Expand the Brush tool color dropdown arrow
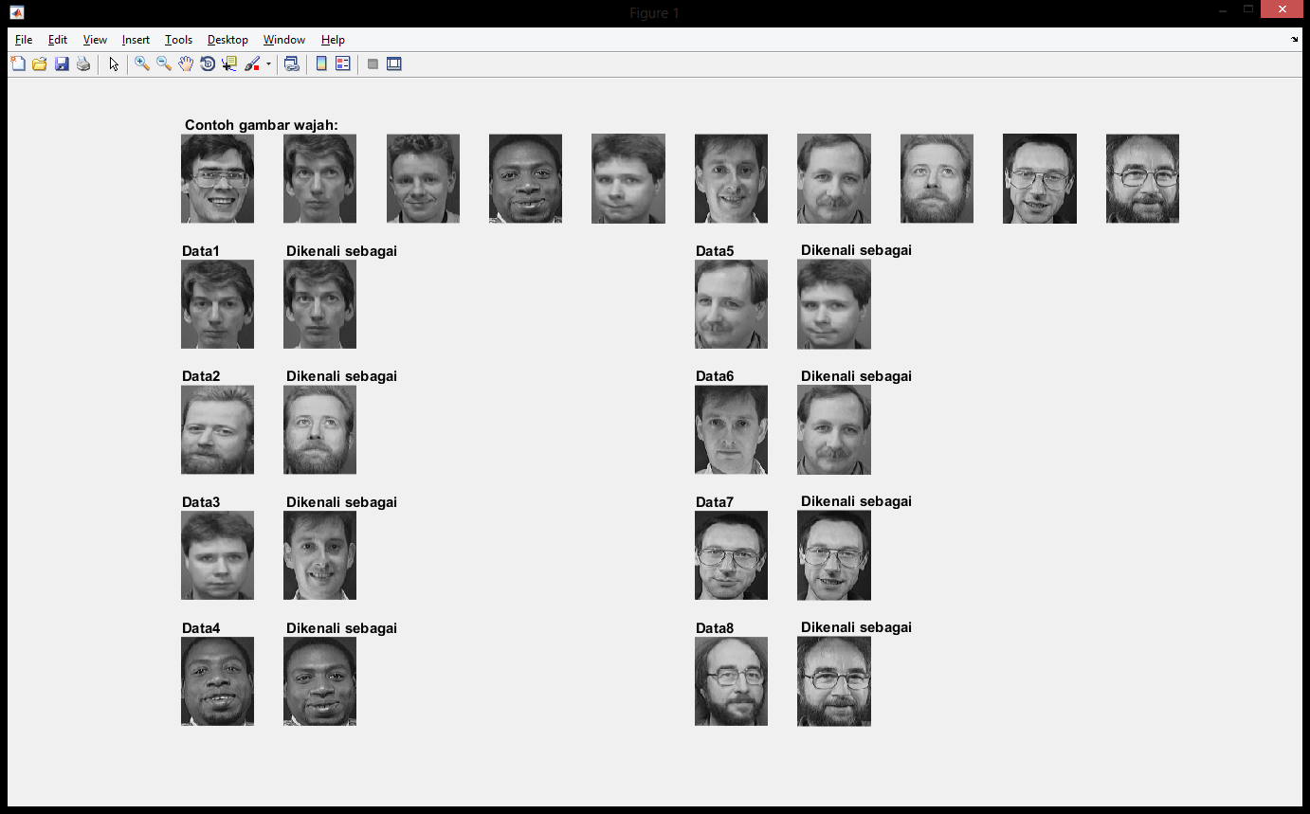This screenshot has height=814, width=1310. (x=268, y=64)
